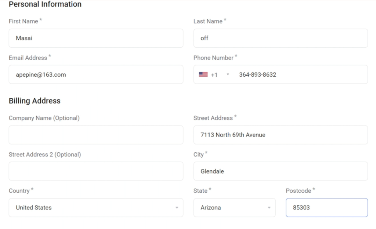Click the Postcode field showing 85303
Screen dimensions: 376x229
pos(326,208)
